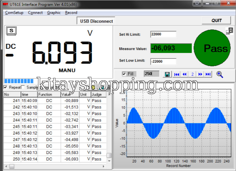Click the horizontal scroll left arrow
236x171 pixels.
tap(6, 166)
